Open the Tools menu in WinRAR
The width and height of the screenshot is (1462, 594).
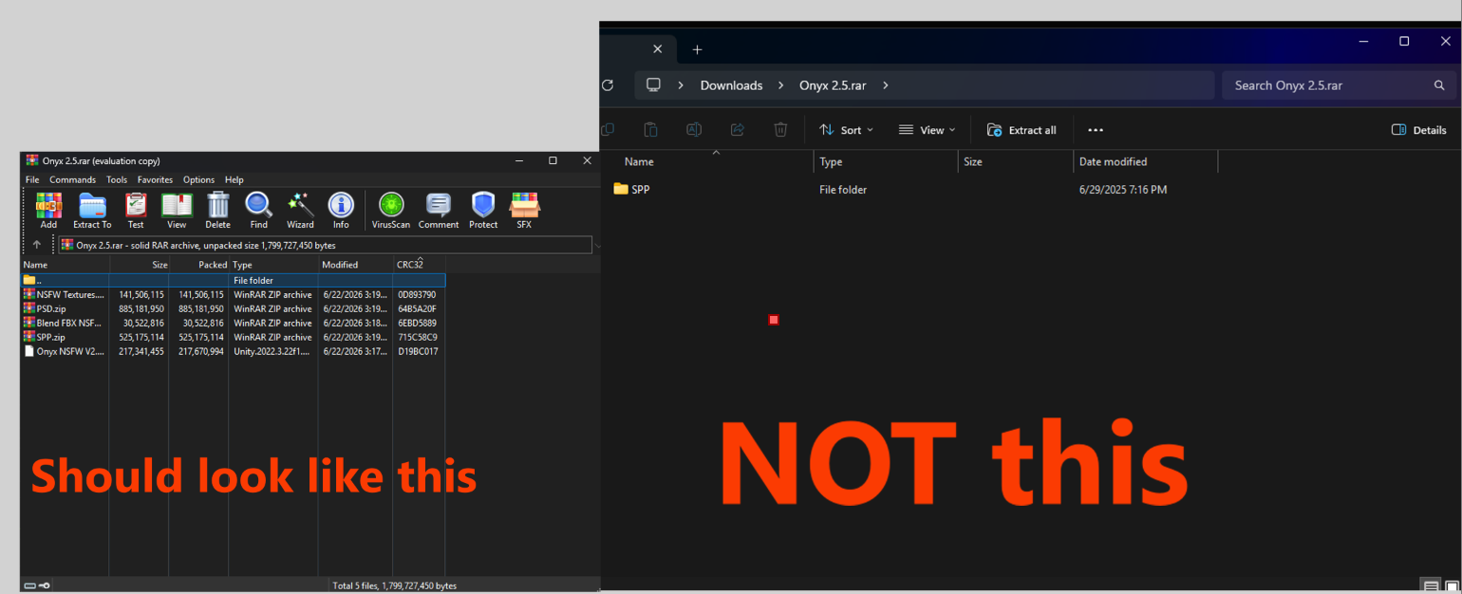tap(117, 179)
